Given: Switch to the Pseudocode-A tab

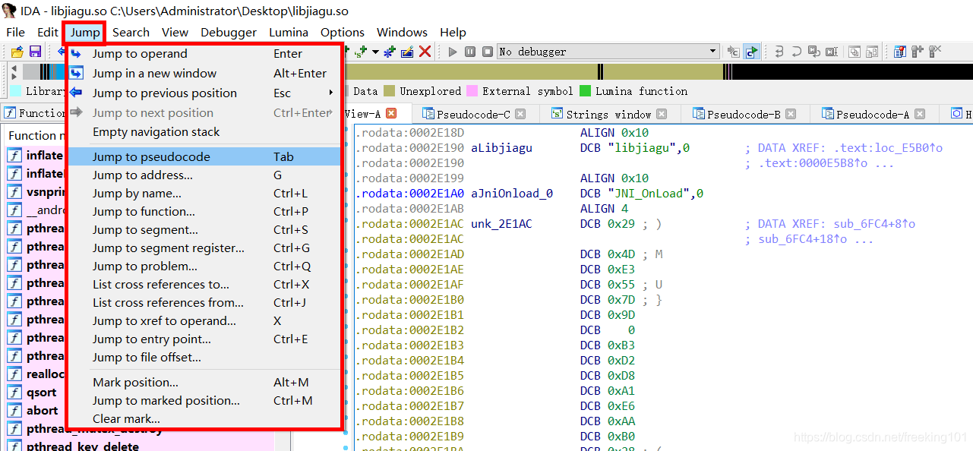Looking at the screenshot, I should (873, 114).
